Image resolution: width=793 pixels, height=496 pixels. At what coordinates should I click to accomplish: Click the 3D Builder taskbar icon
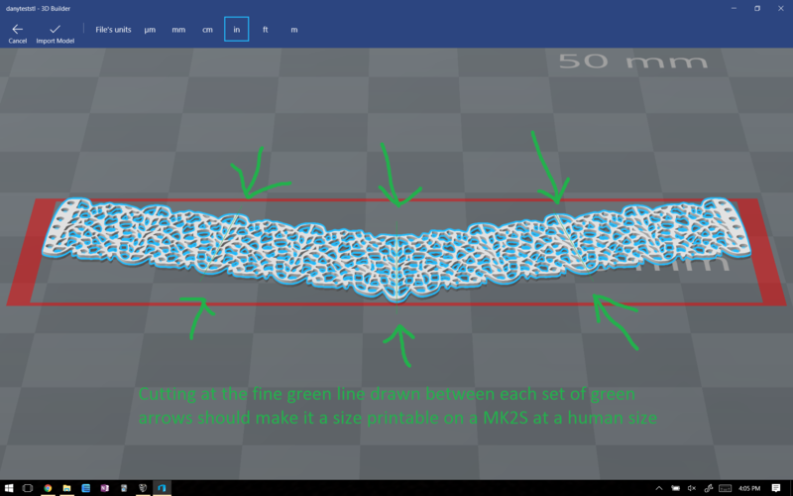tap(162, 488)
